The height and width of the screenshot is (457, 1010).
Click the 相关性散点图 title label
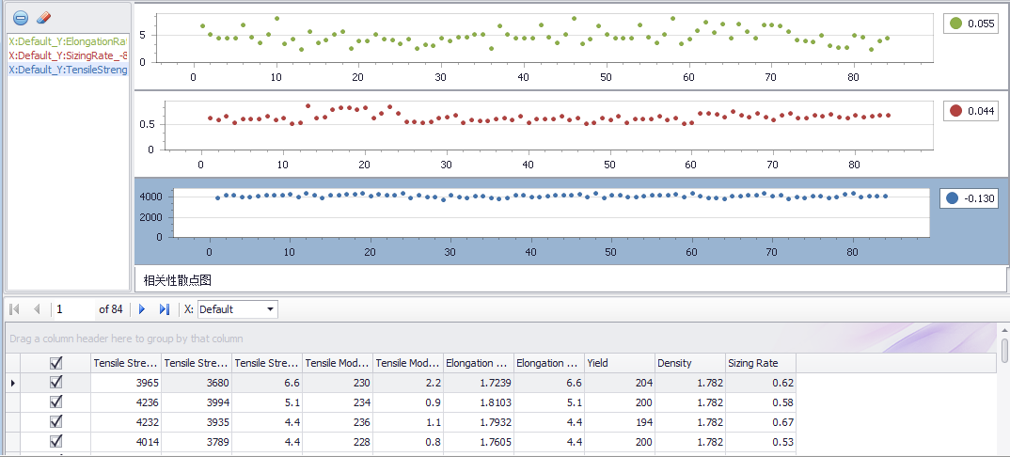click(178, 280)
